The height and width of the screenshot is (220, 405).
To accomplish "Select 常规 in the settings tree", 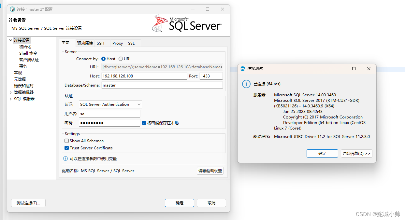I will coord(18,73).
